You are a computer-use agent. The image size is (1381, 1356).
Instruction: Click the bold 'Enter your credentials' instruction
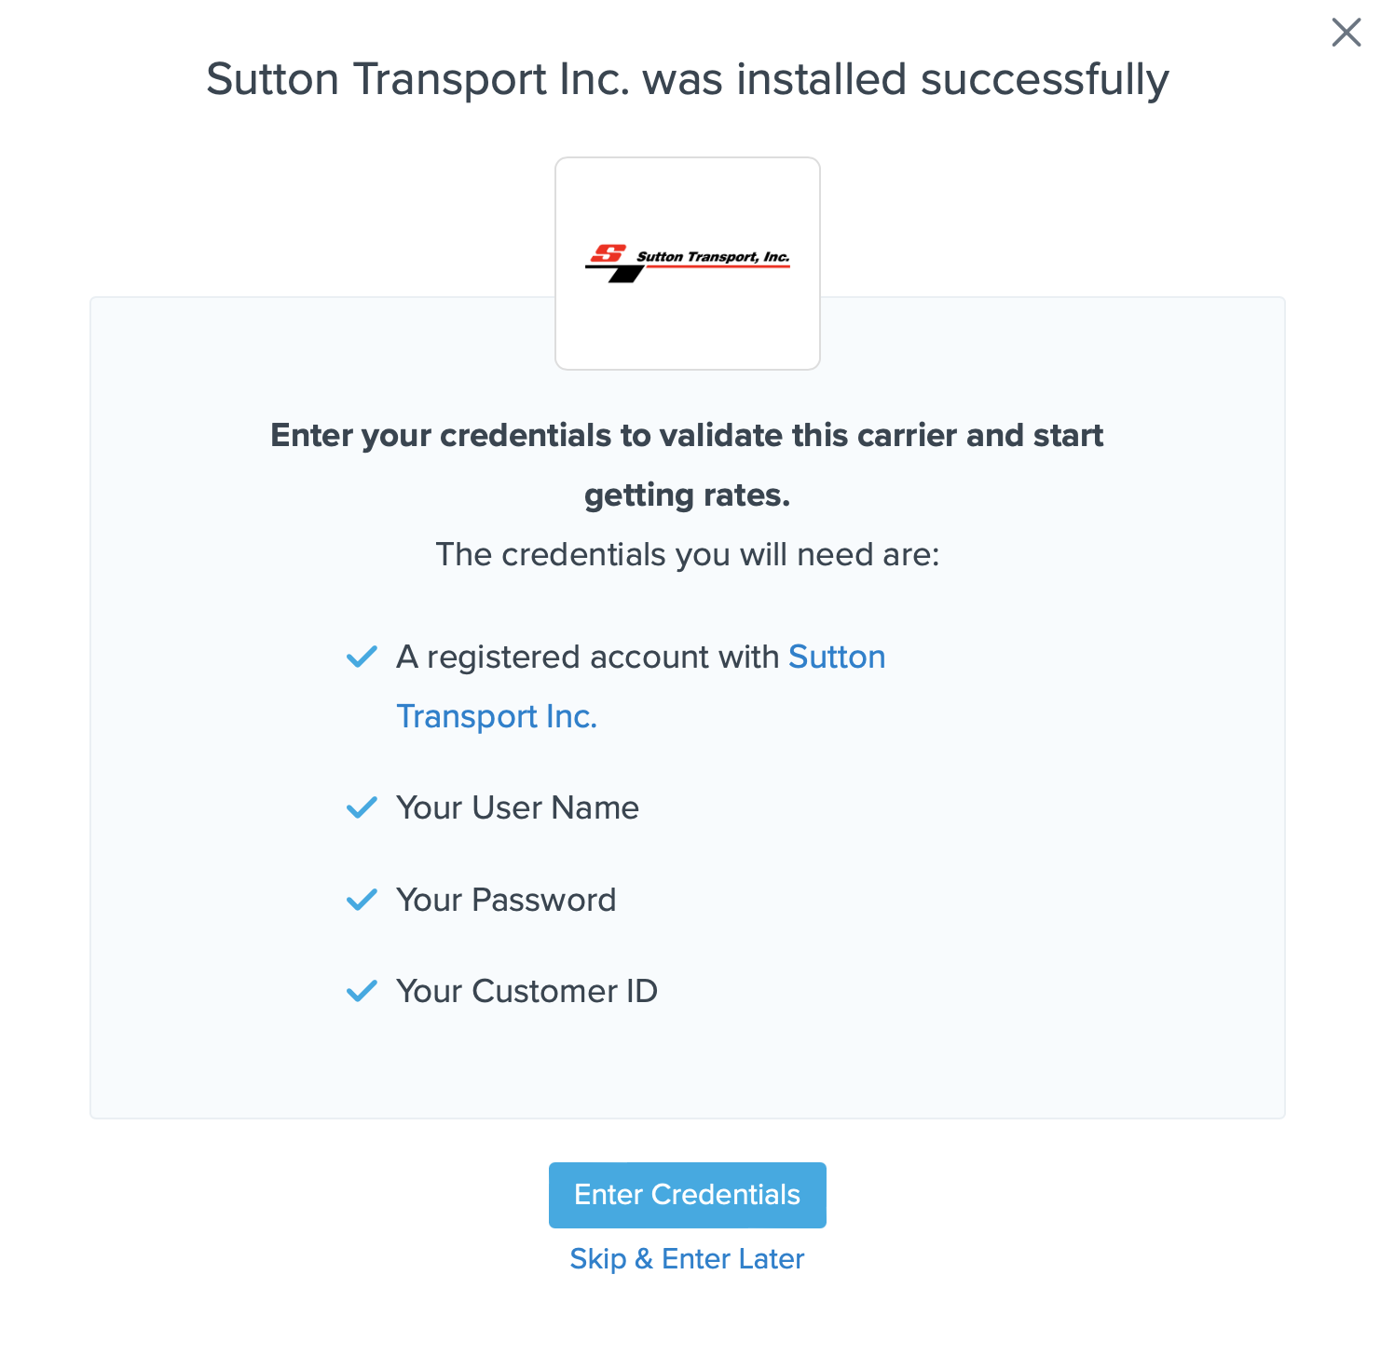tap(687, 436)
